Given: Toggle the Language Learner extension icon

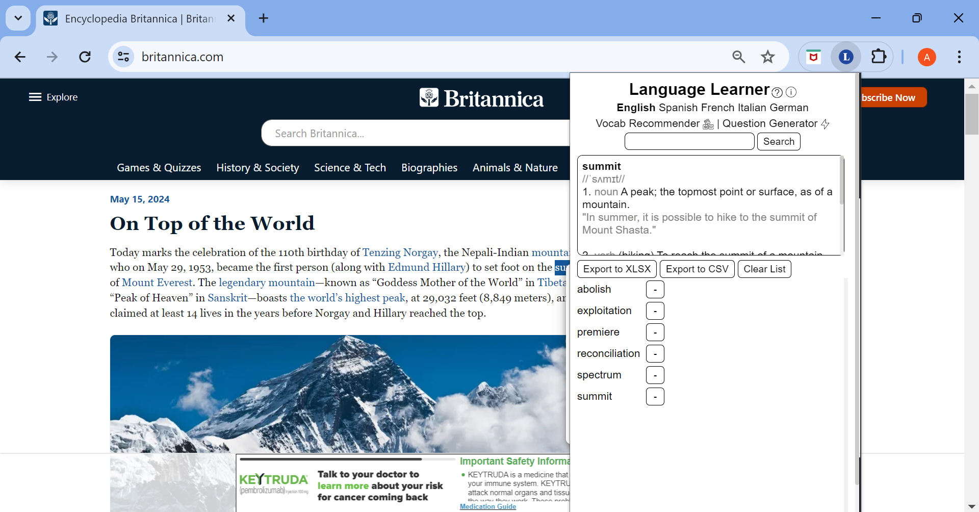Looking at the screenshot, I should [846, 57].
